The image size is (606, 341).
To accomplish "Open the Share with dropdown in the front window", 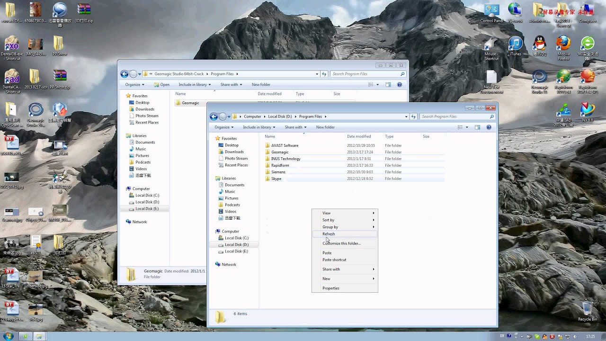I will [x=295, y=127].
